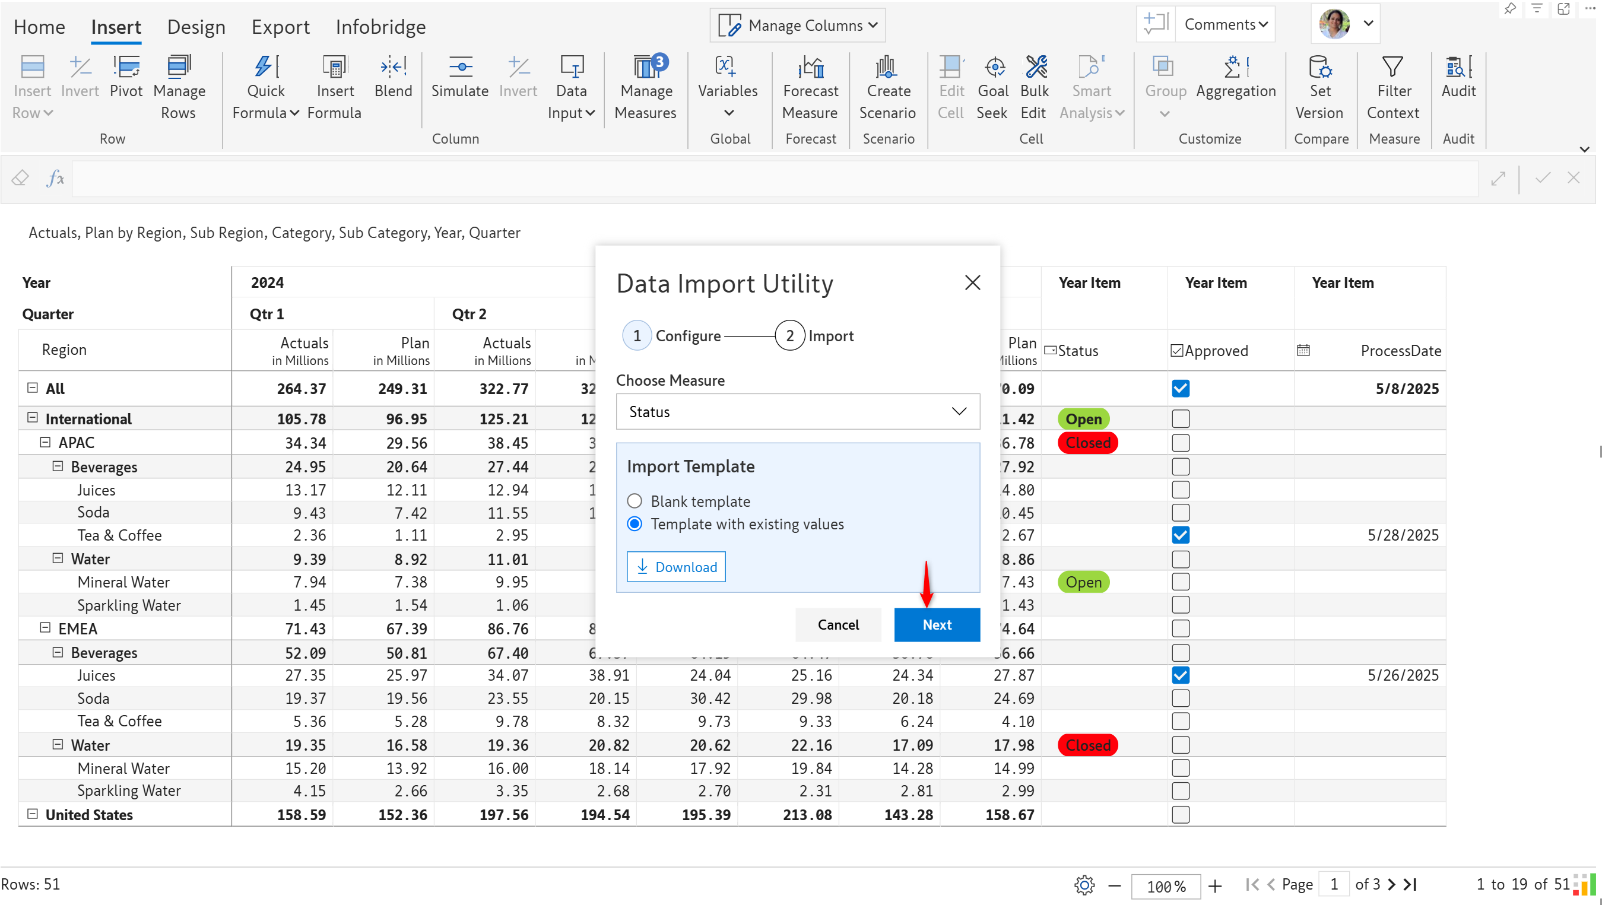Select the Blank template radio option
This screenshot has width=1602, height=905.
(x=635, y=501)
